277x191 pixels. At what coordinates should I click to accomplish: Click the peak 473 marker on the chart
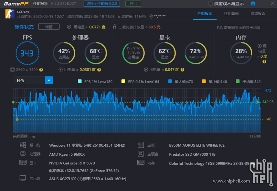tap(245, 91)
